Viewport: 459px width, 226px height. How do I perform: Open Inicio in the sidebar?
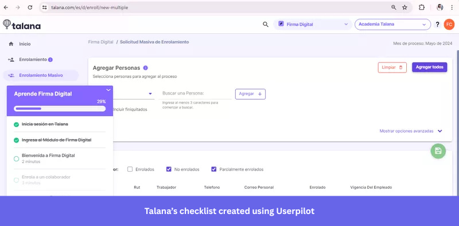tap(25, 44)
